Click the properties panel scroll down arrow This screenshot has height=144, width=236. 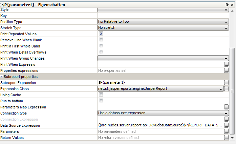[232, 138]
